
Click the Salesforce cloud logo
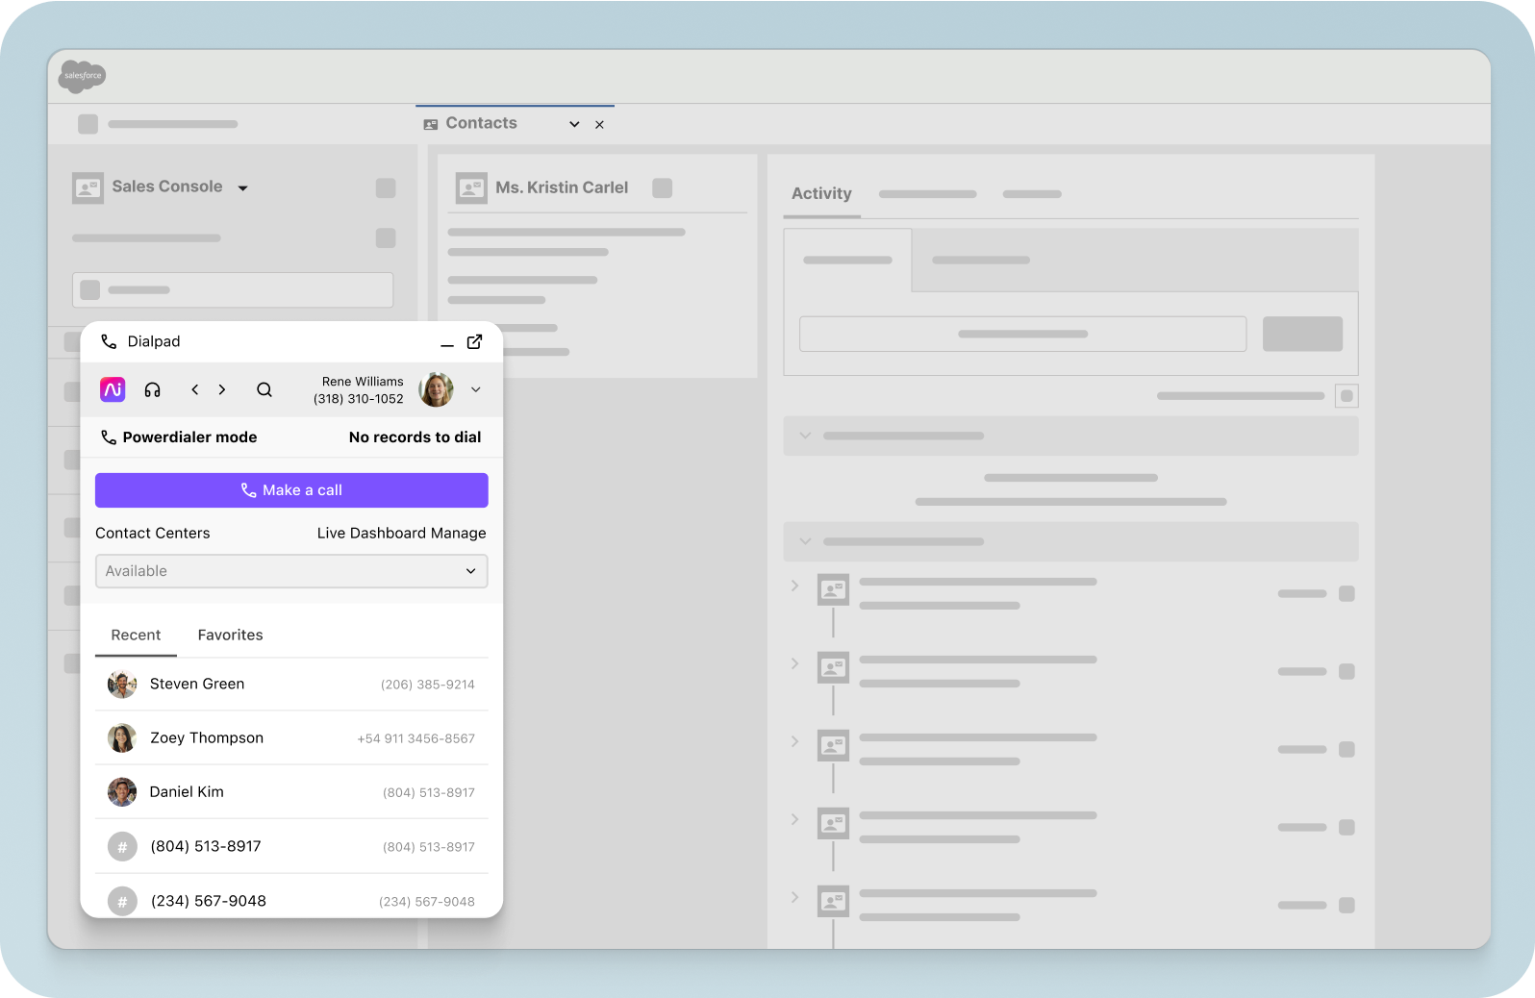click(x=82, y=75)
